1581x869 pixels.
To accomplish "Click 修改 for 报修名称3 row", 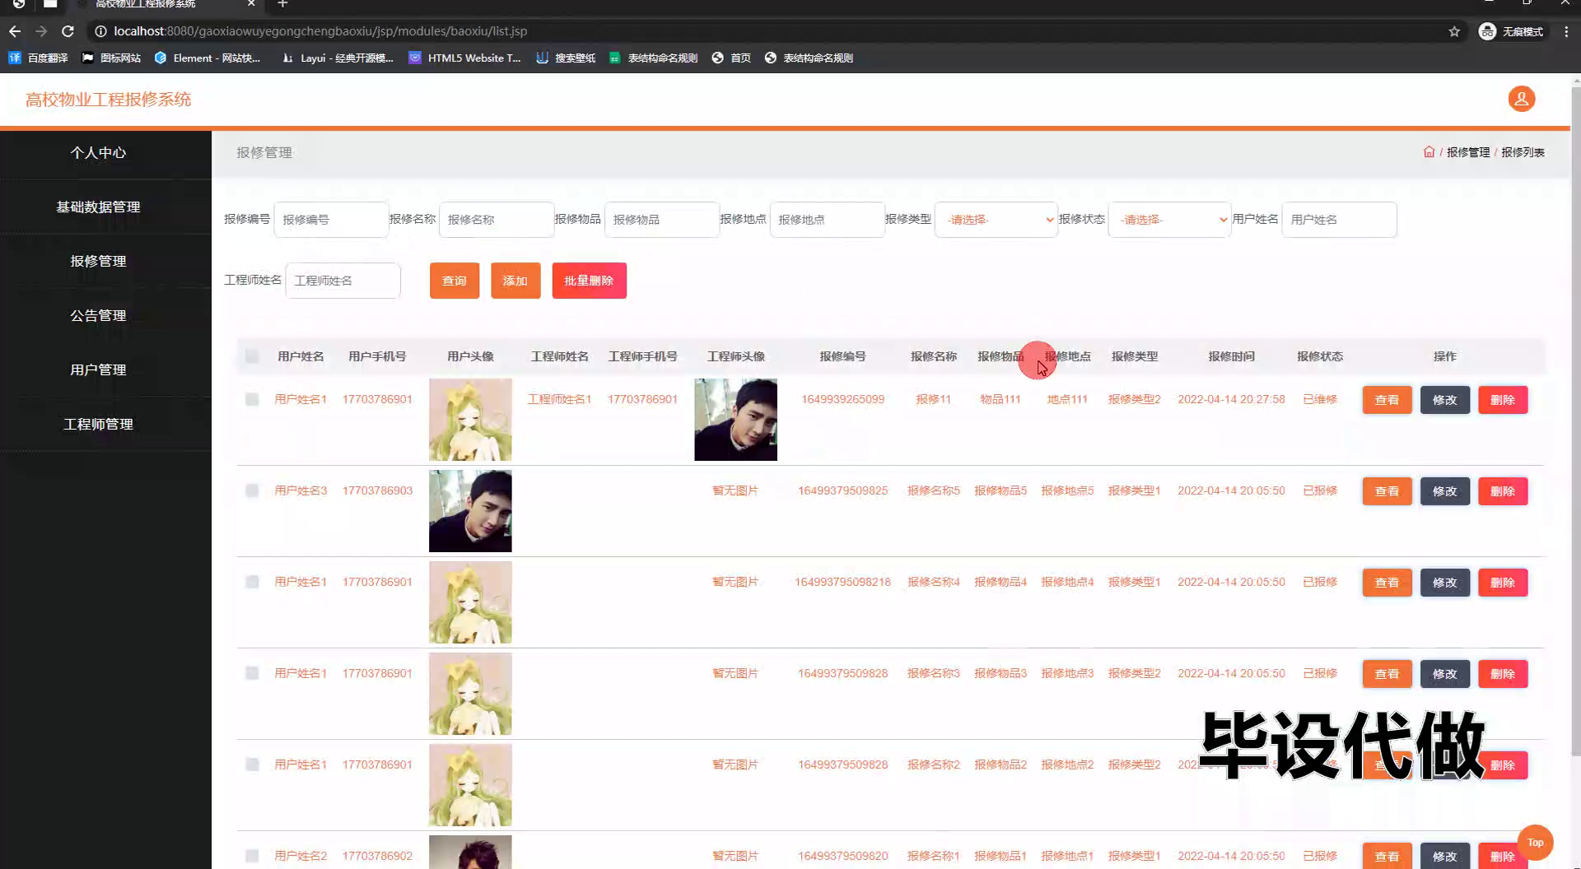I will [1444, 674].
